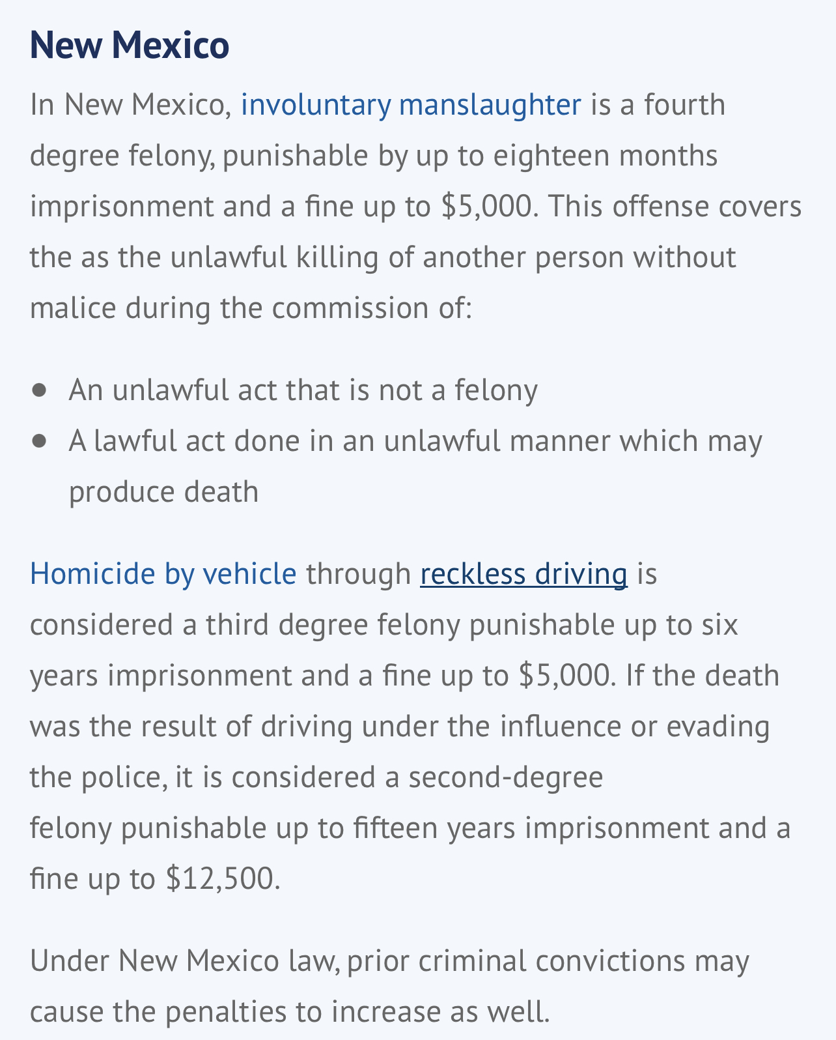The image size is (836, 1040).
Task: Select "An unlawful act that is not a felony"
Action: [x=303, y=390]
